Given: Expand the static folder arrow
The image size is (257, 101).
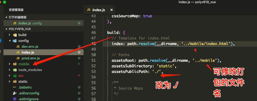Looking at the screenshot, I should click(x=10, y=81).
